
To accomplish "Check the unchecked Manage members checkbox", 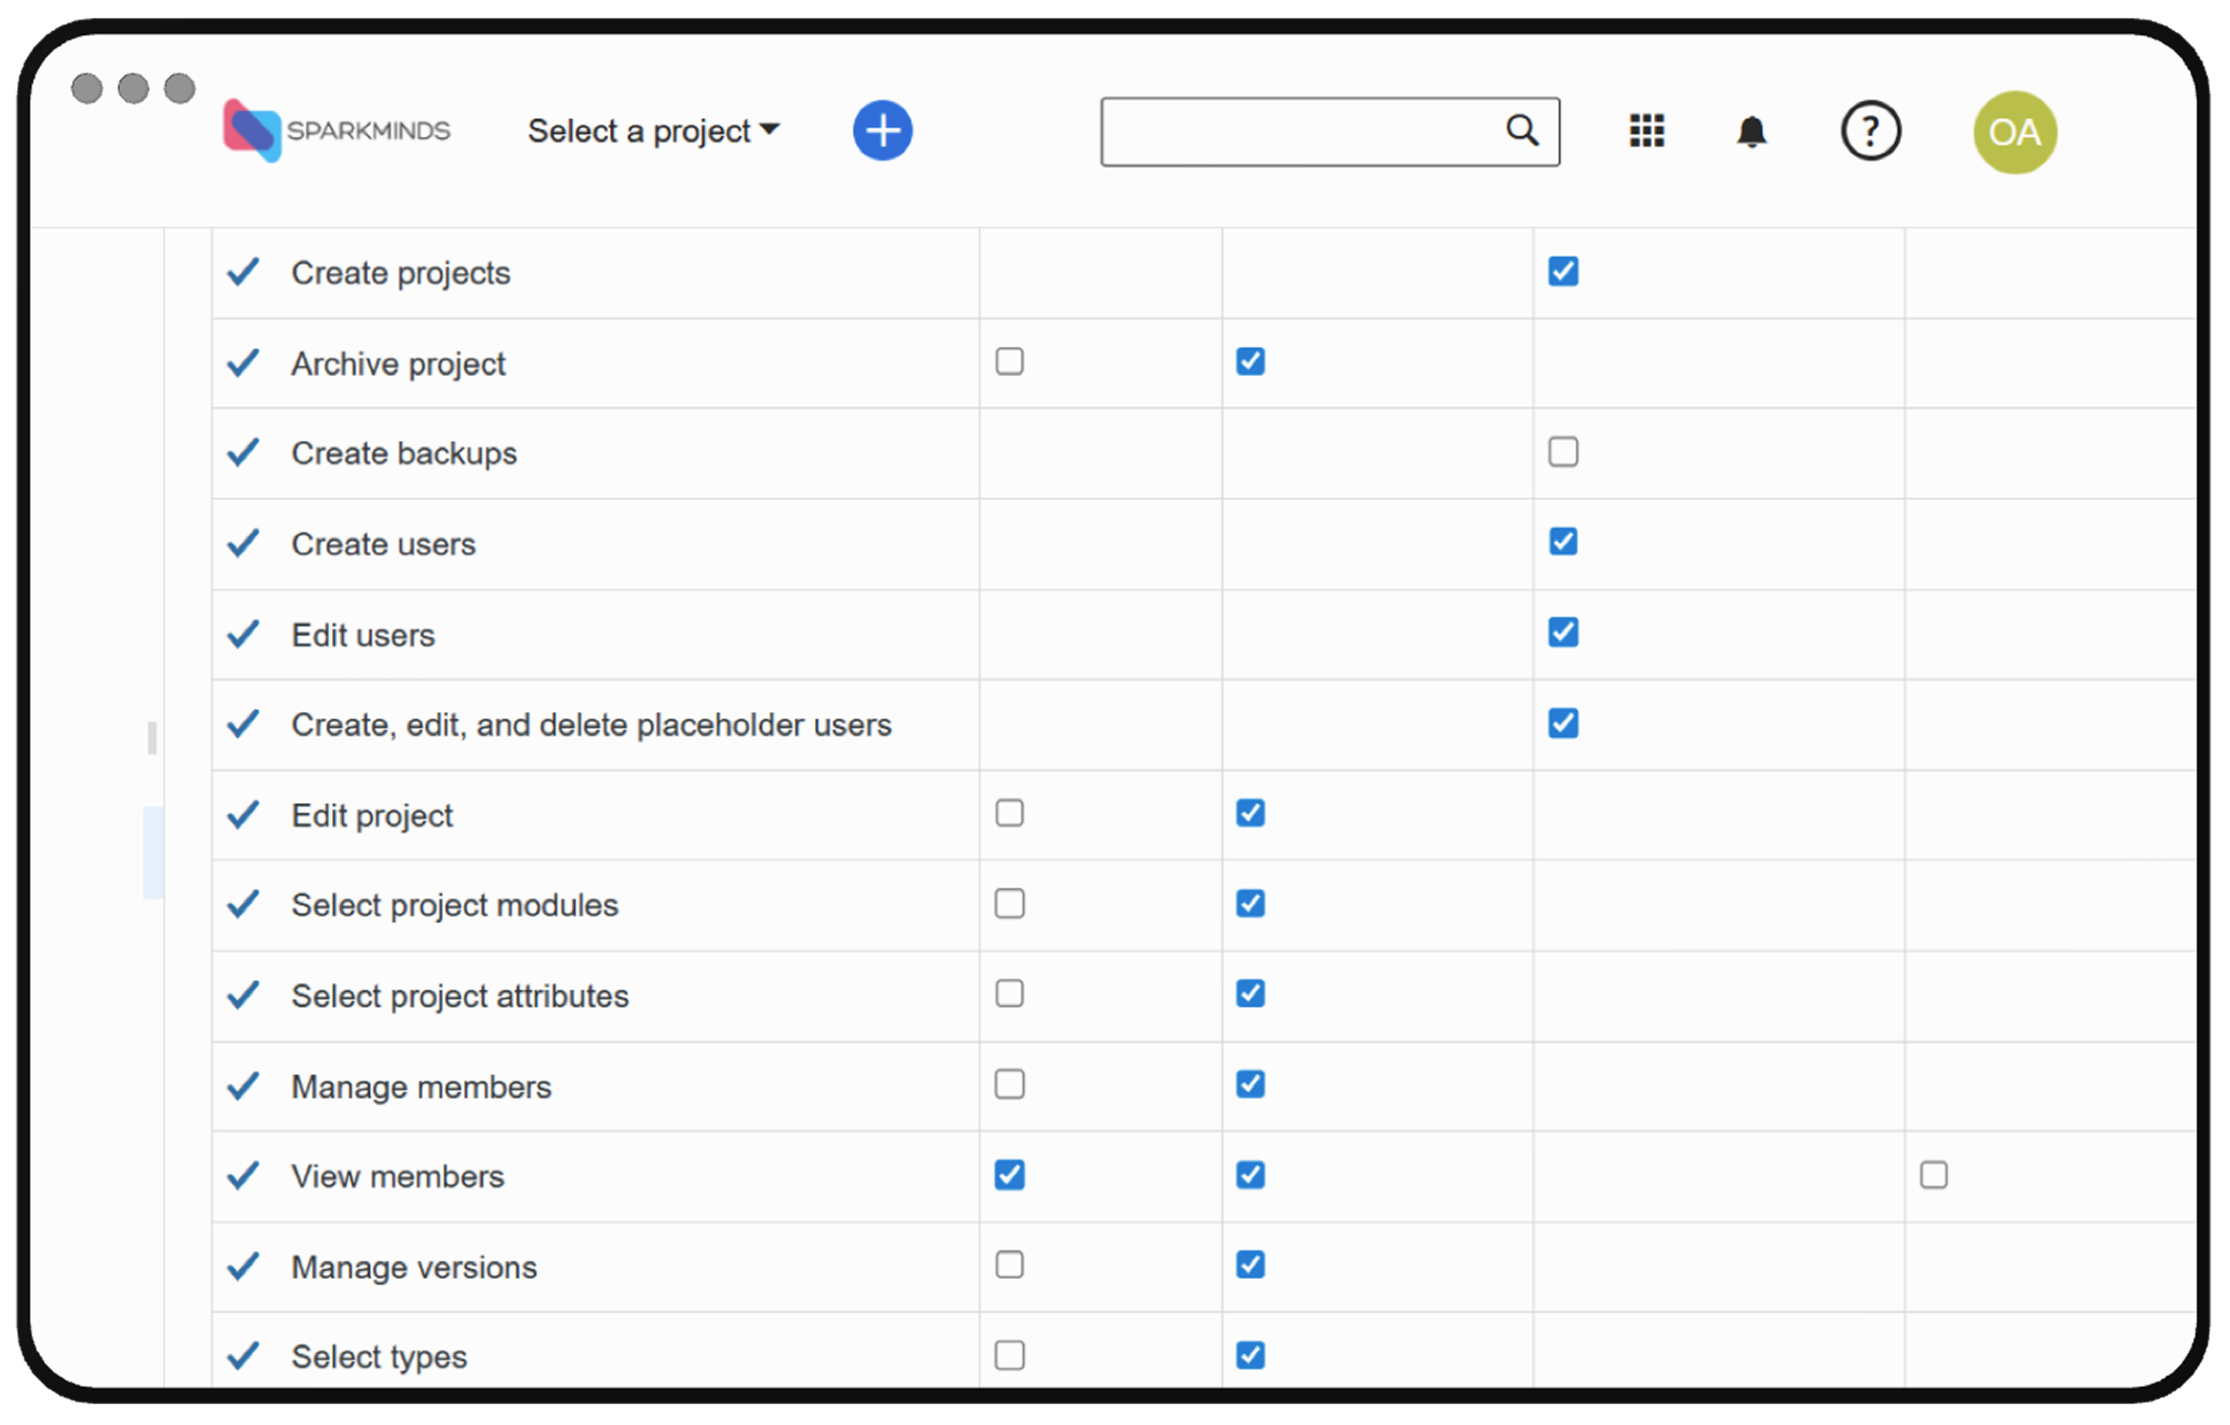I will pos(1008,1084).
